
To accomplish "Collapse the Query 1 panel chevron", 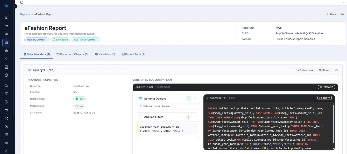I will (336, 70).
